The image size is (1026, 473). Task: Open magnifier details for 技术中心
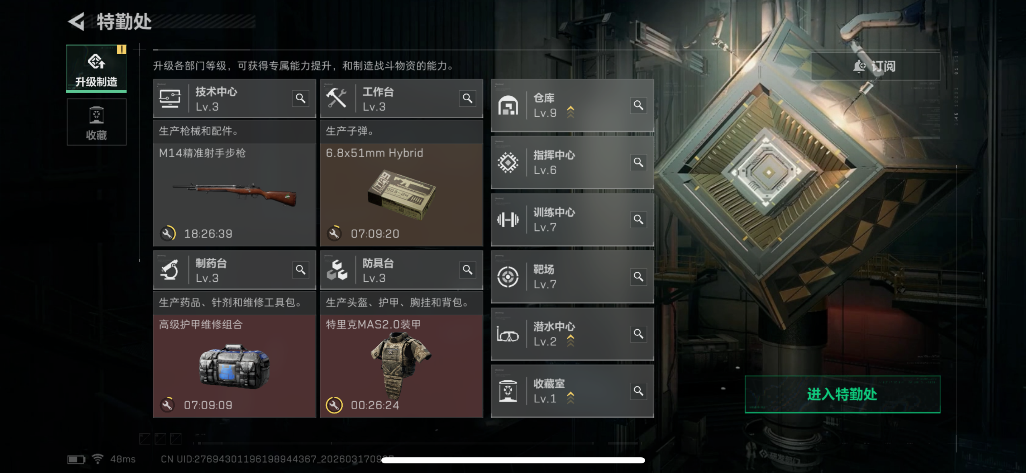coord(301,98)
